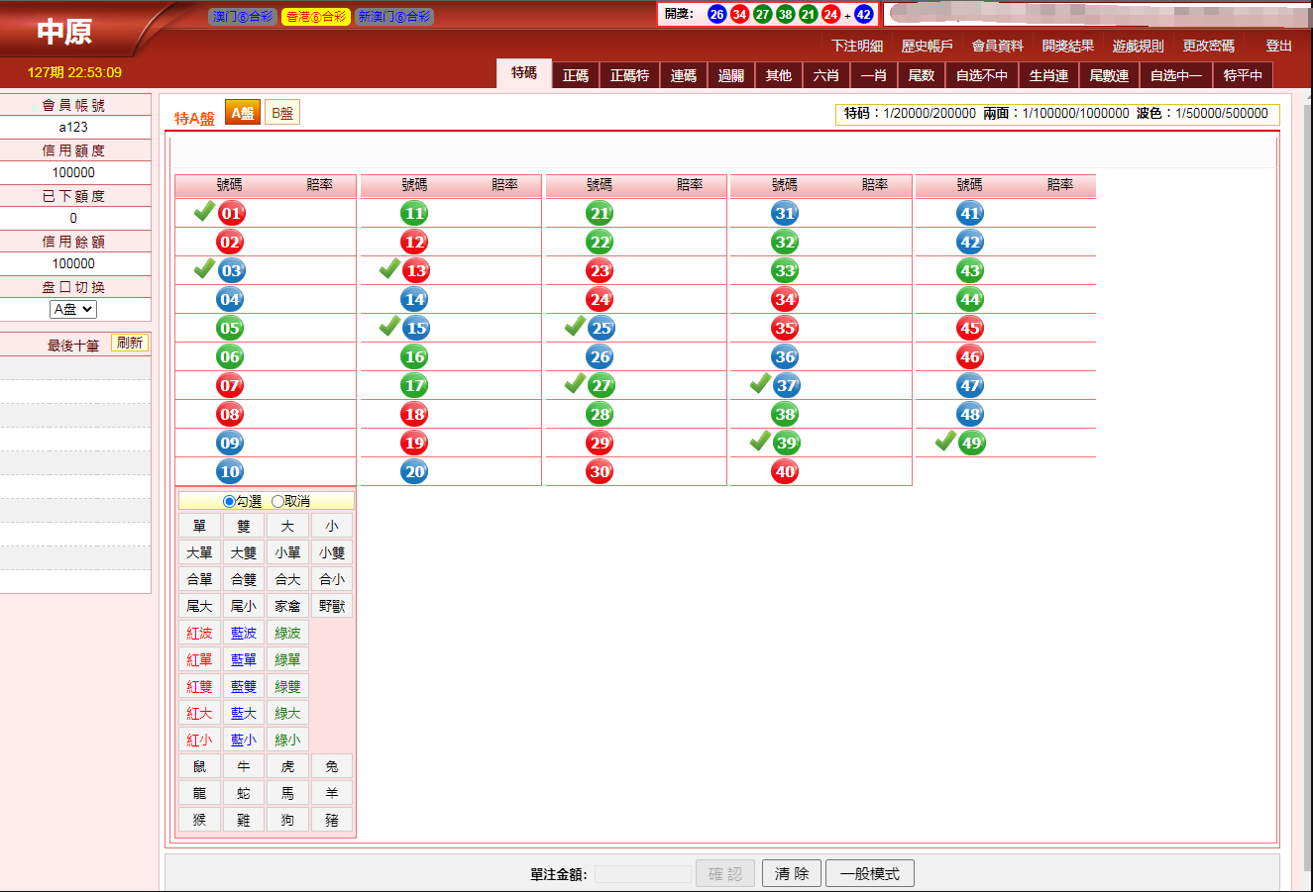
Task: Pick blue ball number 15
Action: pyautogui.click(x=416, y=329)
